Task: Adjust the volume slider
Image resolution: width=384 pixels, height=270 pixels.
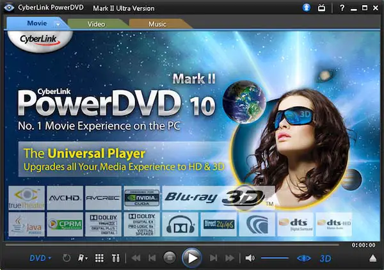Action: tap(275, 258)
